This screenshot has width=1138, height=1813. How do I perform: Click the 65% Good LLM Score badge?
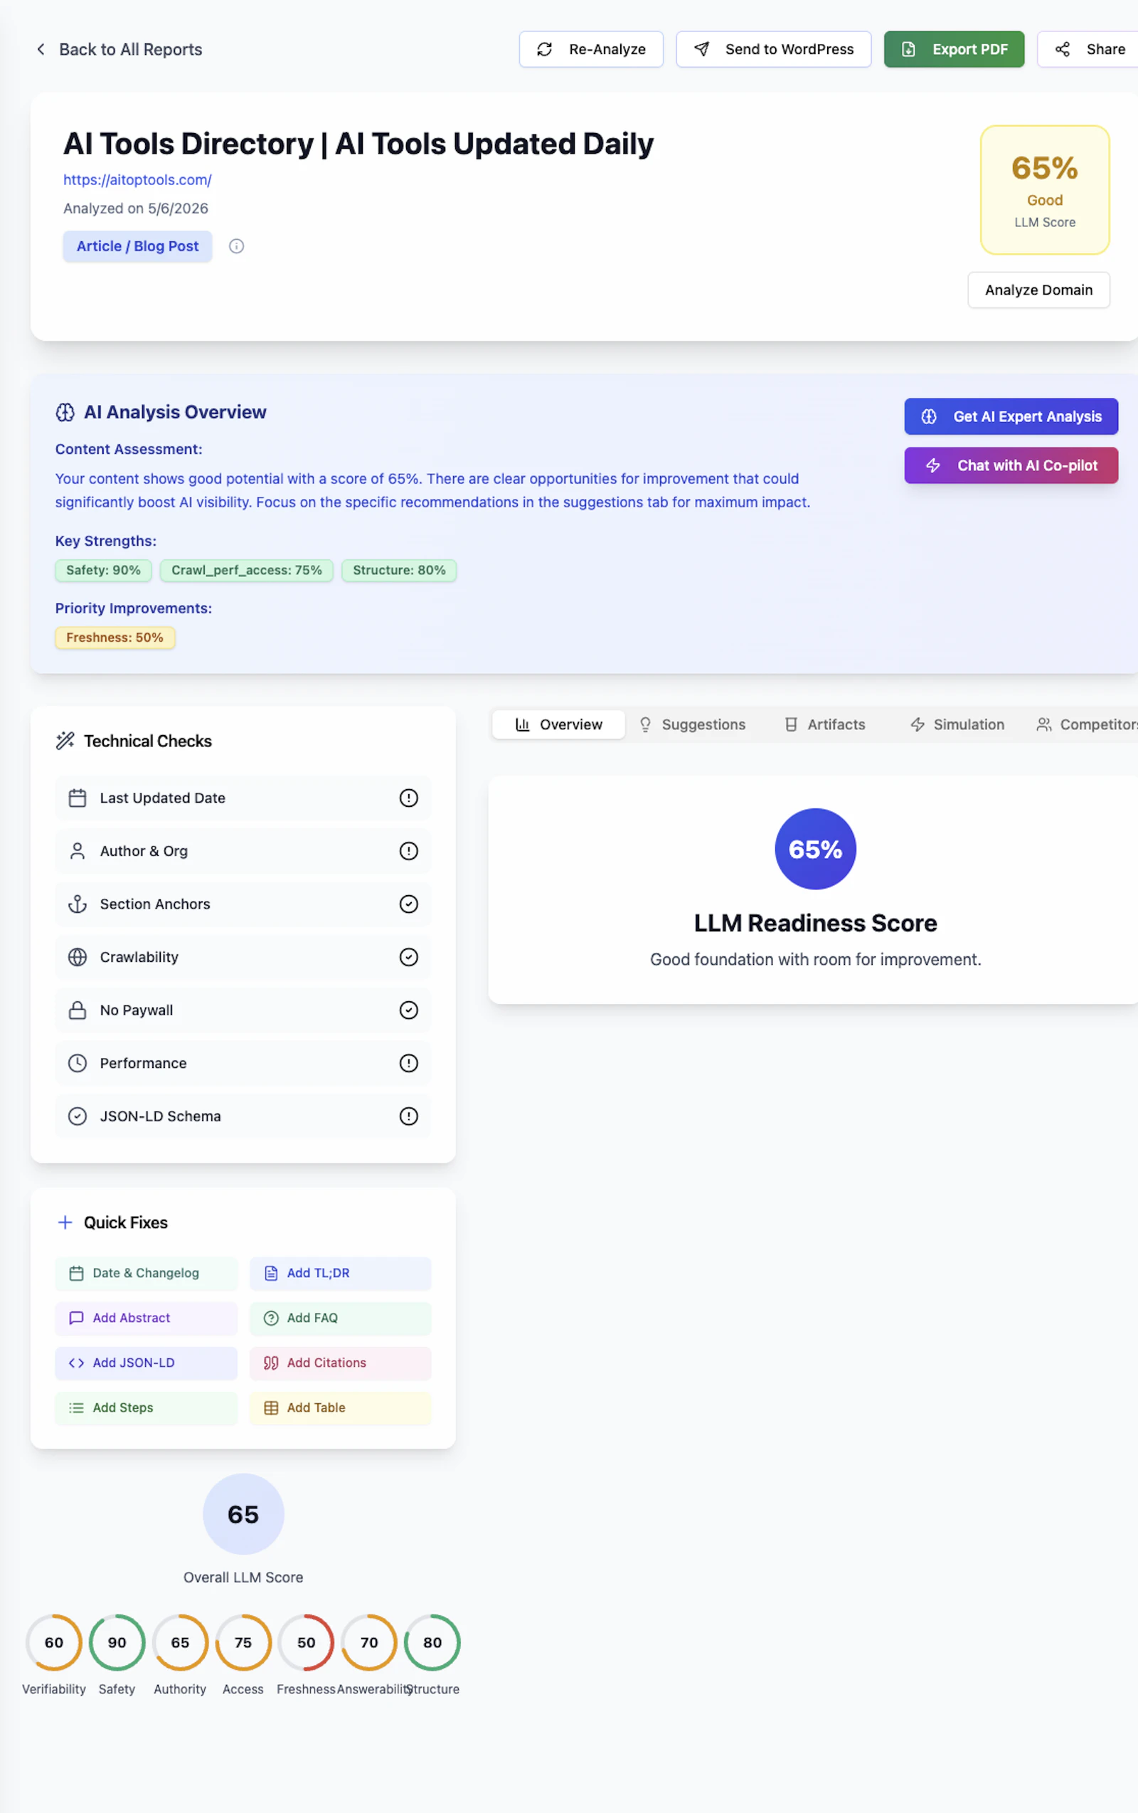click(x=1045, y=190)
